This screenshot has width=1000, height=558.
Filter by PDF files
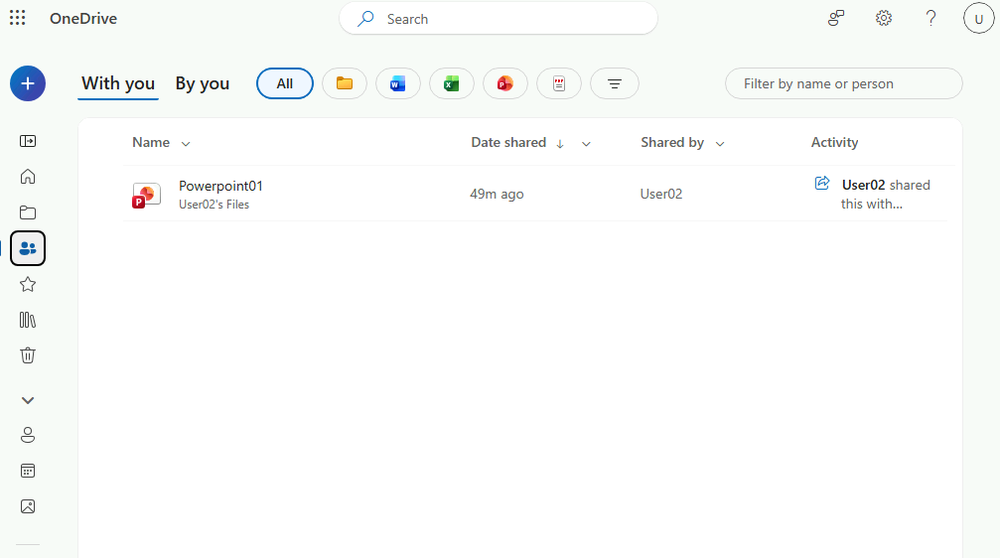point(559,83)
